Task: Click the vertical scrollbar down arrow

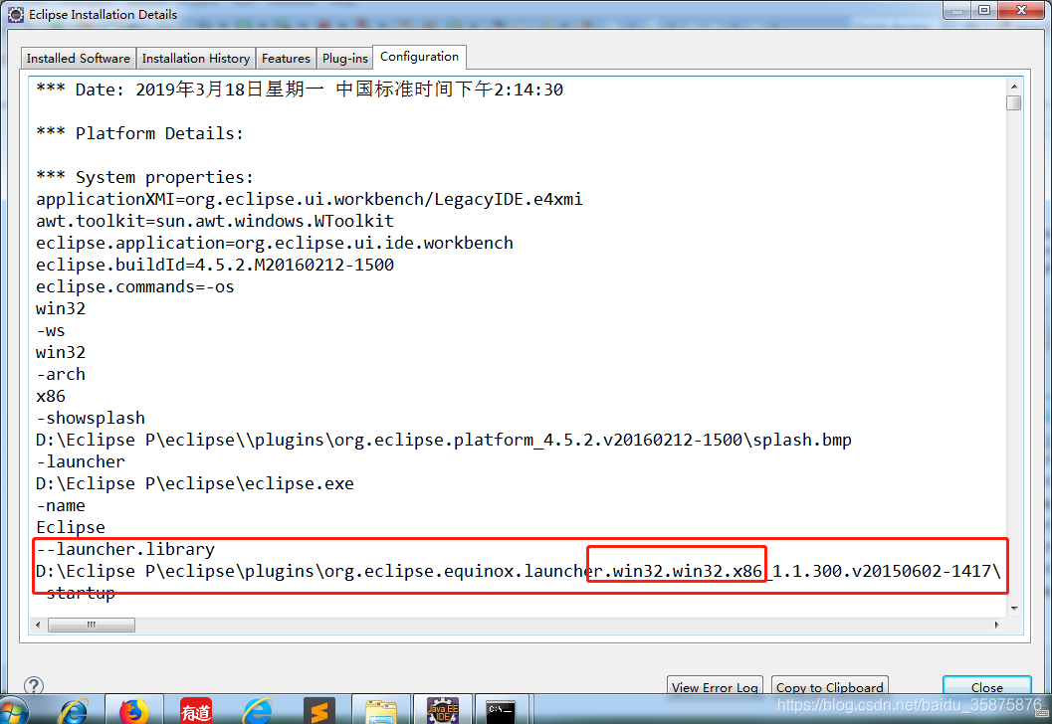Action: (x=1014, y=608)
